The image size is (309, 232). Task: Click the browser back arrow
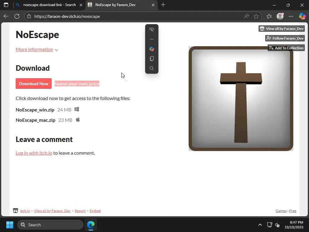tap(6, 16)
